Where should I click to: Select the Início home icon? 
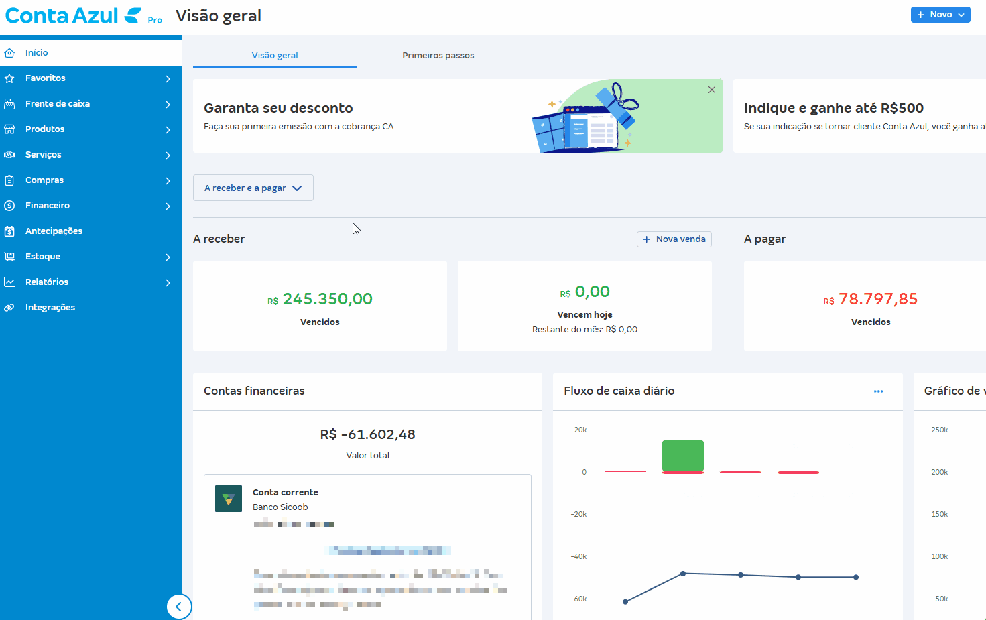coord(10,52)
